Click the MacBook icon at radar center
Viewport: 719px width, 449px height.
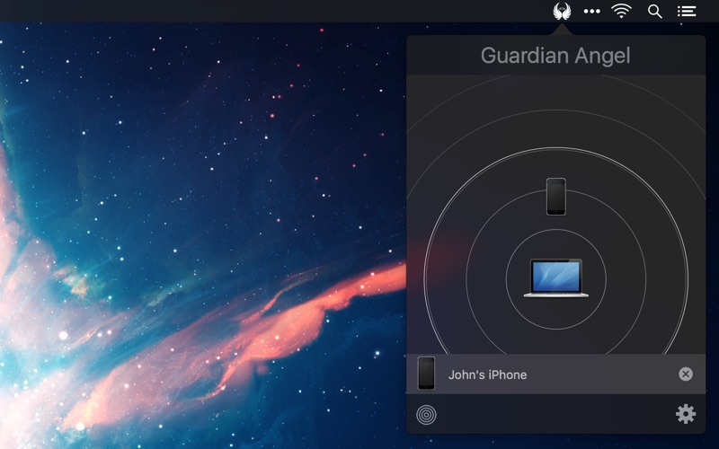(556, 278)
